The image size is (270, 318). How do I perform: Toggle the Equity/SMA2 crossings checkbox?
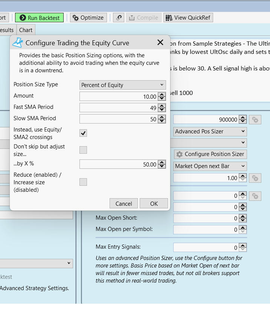83,133
